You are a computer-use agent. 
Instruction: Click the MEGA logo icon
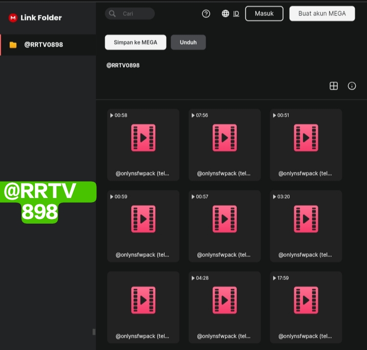pyautogui.click(x=13, y=18)
